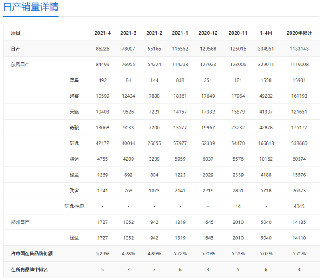Click the 轩逸·纯电 yearly total 4045
Viewport: 322px width, 280px height.
pyautogui.click(x=299, y=206)
